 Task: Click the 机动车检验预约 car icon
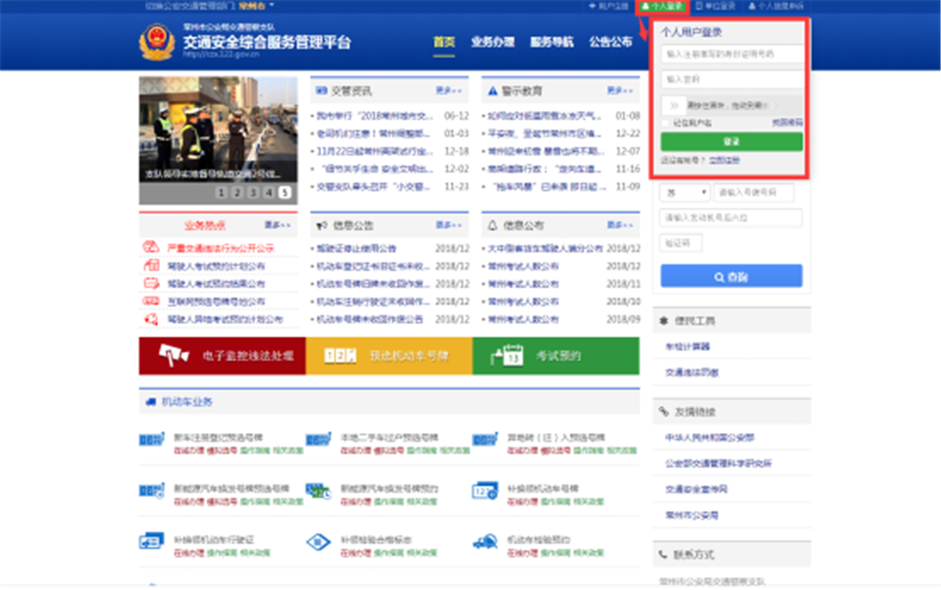click(x=484, y=540)
